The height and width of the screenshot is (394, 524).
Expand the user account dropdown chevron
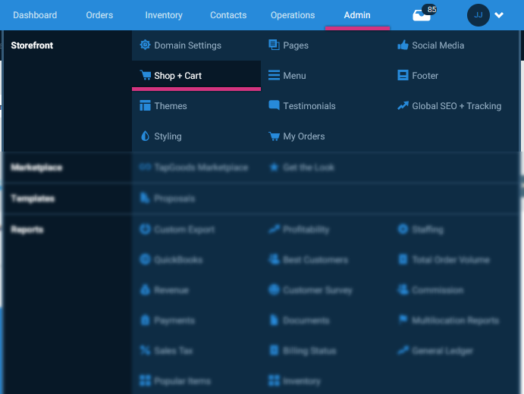(x=499, y=15)
